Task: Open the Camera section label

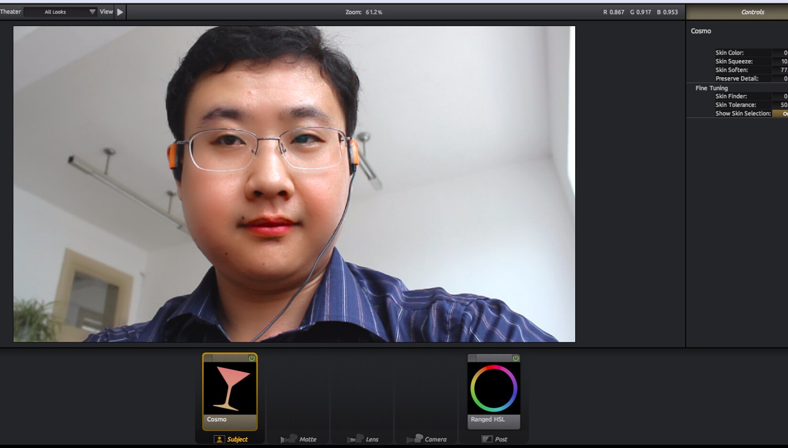Action: pyautogui.click(x=435, y=439)
